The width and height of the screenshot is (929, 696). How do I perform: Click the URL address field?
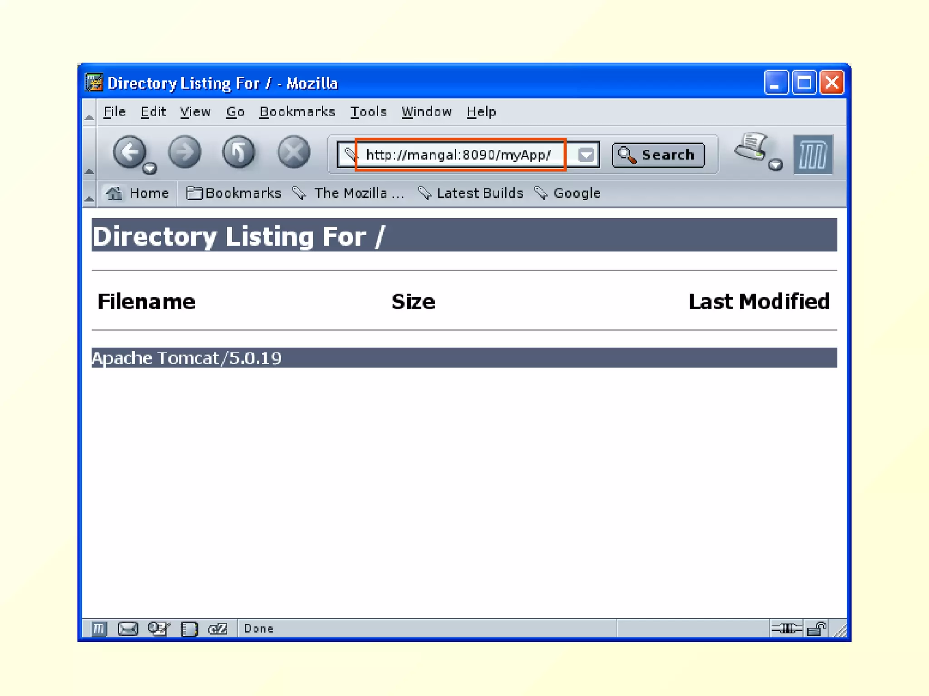pos(459,155)
